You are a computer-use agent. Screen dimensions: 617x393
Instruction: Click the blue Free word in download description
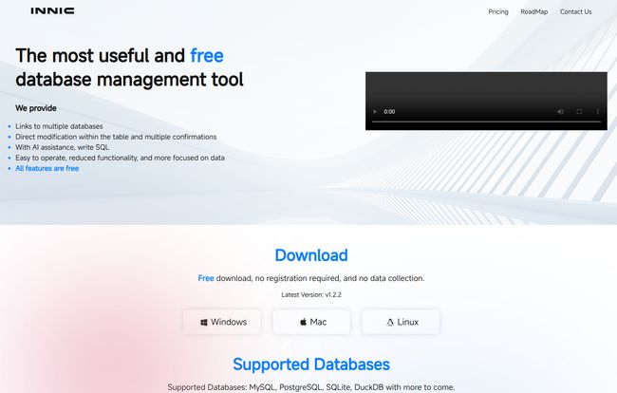point(206,278)
